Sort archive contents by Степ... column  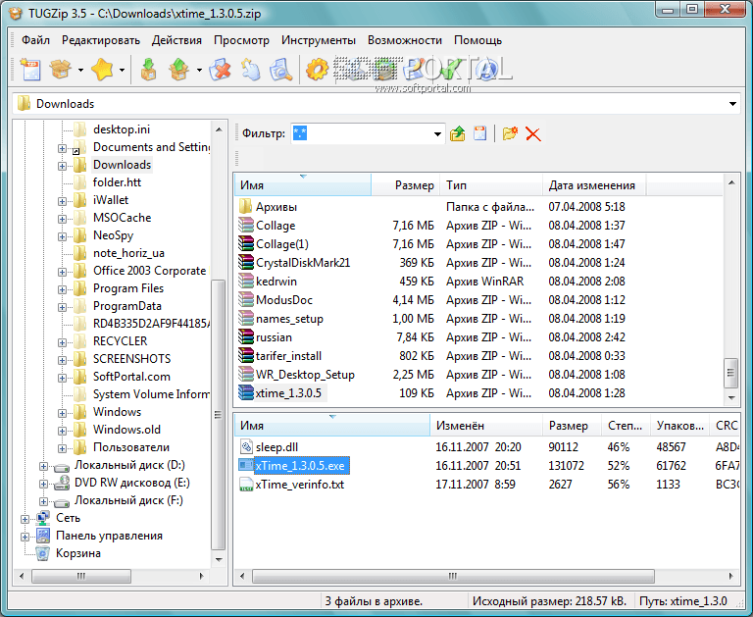pos(626,426)
